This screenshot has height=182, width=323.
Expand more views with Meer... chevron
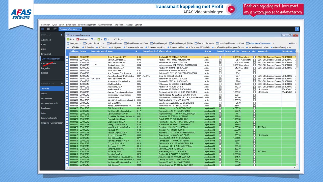point(293,43)
